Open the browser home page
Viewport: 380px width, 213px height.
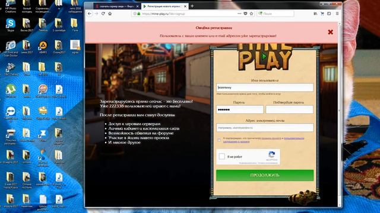pyautogui.click(x=110, y=14)
